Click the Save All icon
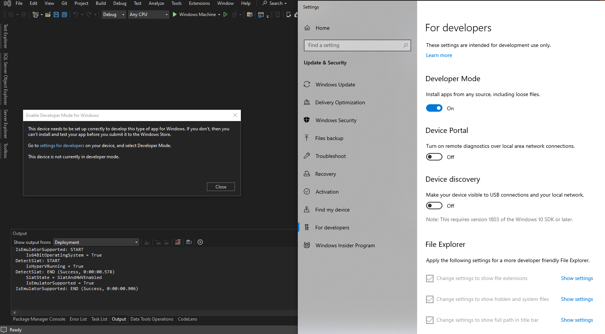The height and width of the screenshot is (334, 605). (64, 15)
